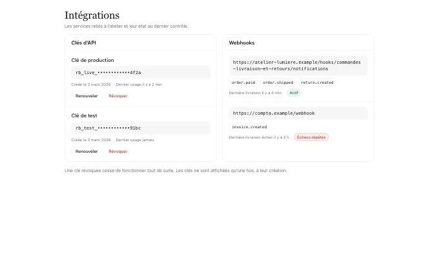This screenshot has height=274, width=439.
Task: Click 'Dernière livraison il y a 4 min'
Action: 255,93
